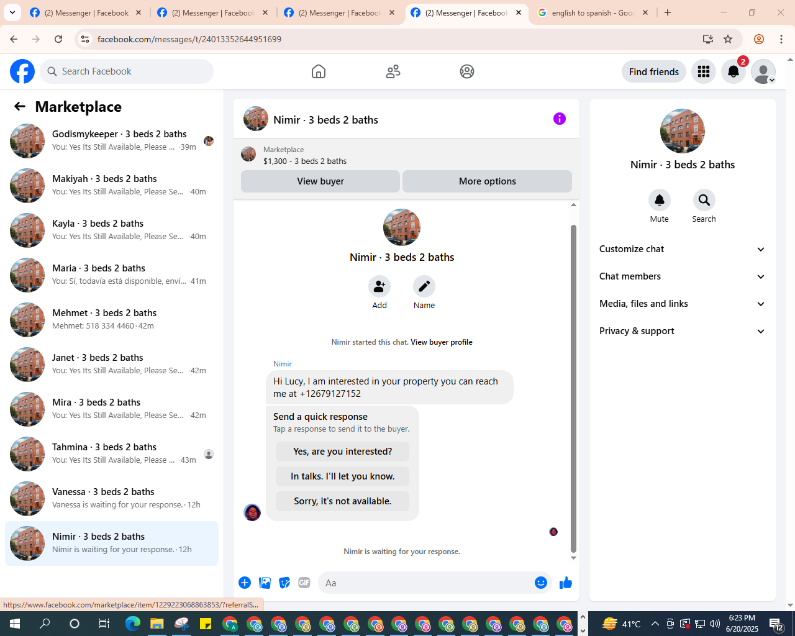The height and width of the screenshot is (636, 795).
Task: Click the Add people icon
Action: pyautogui.click(x=379, y=286)
